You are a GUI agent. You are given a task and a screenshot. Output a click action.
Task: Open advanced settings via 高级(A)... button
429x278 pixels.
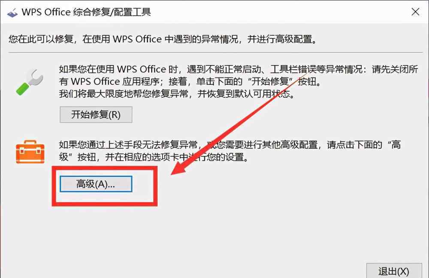coord(96,184)
